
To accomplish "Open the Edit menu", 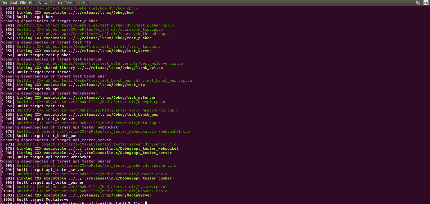I will pos(32,3).
